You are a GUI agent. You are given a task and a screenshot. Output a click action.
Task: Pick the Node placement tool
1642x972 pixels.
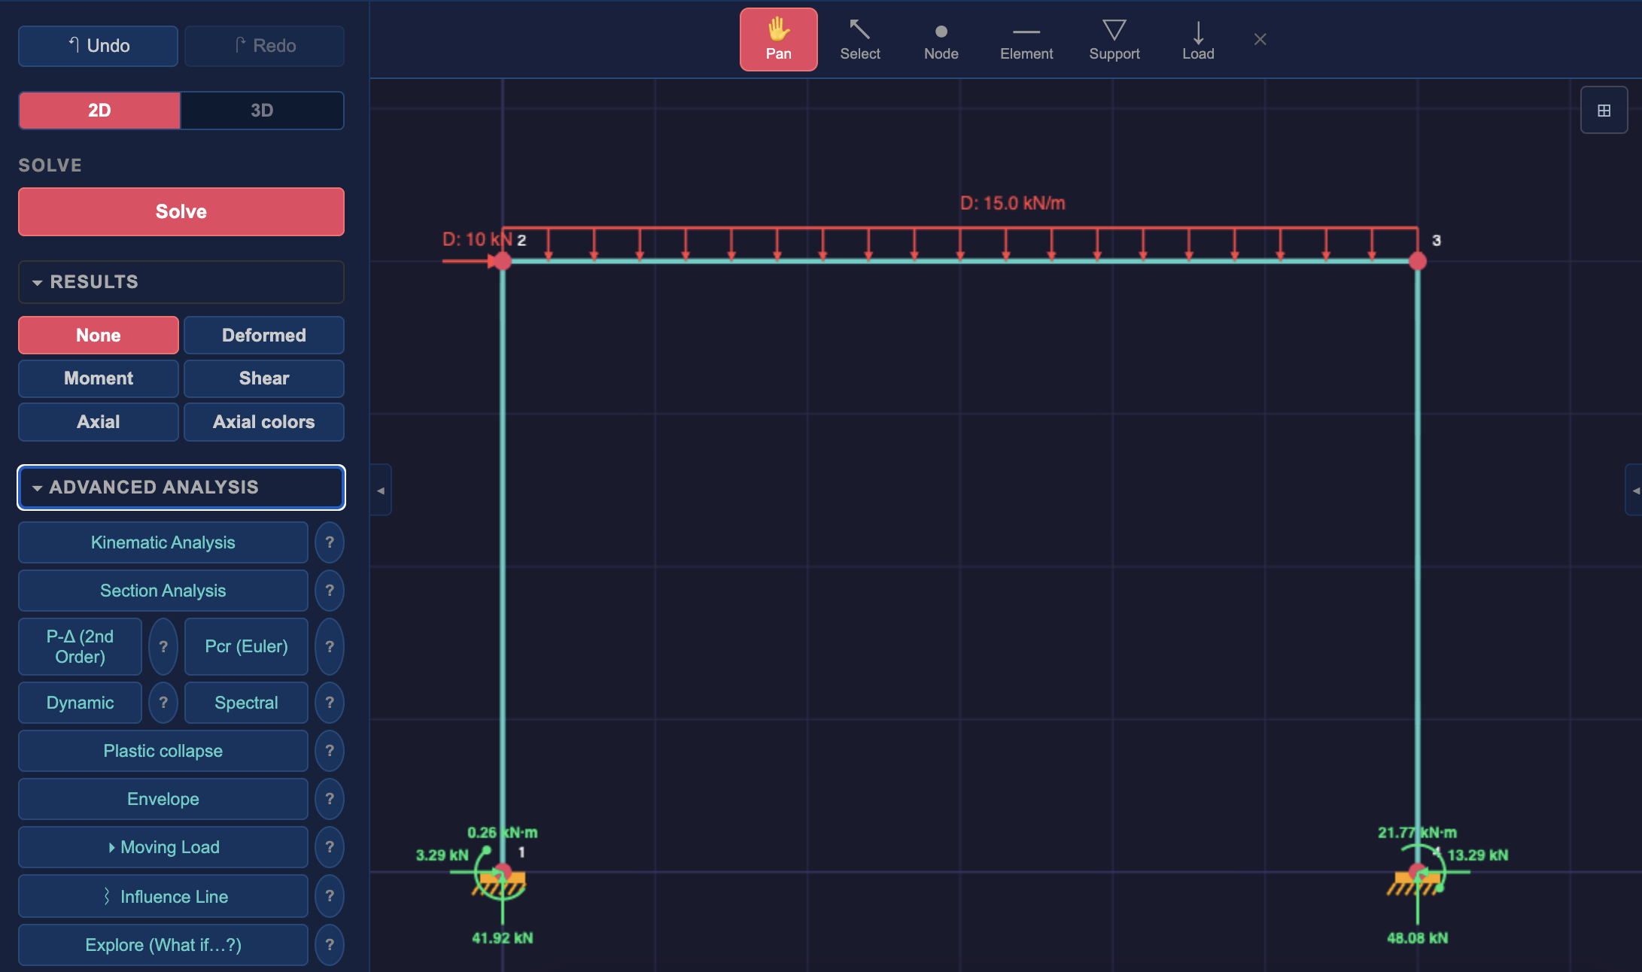point(941,40)
